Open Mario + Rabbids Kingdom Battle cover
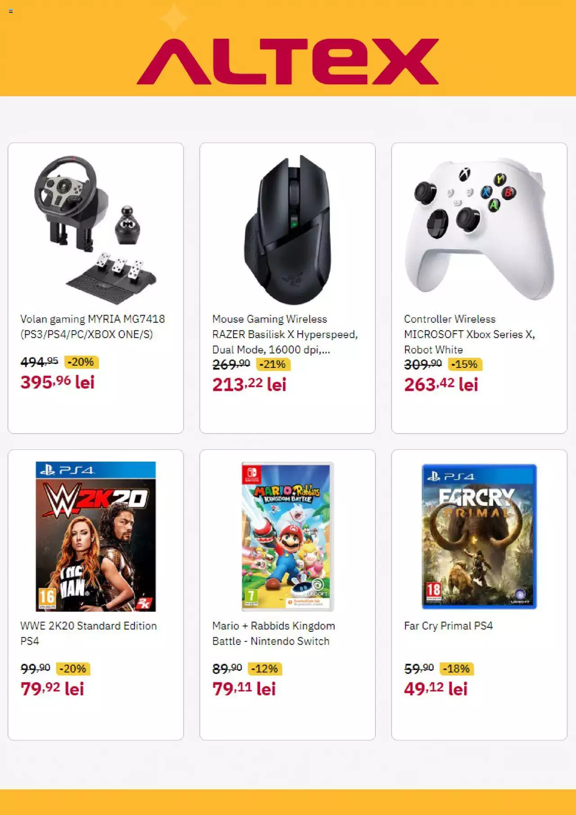 [288, 536]
